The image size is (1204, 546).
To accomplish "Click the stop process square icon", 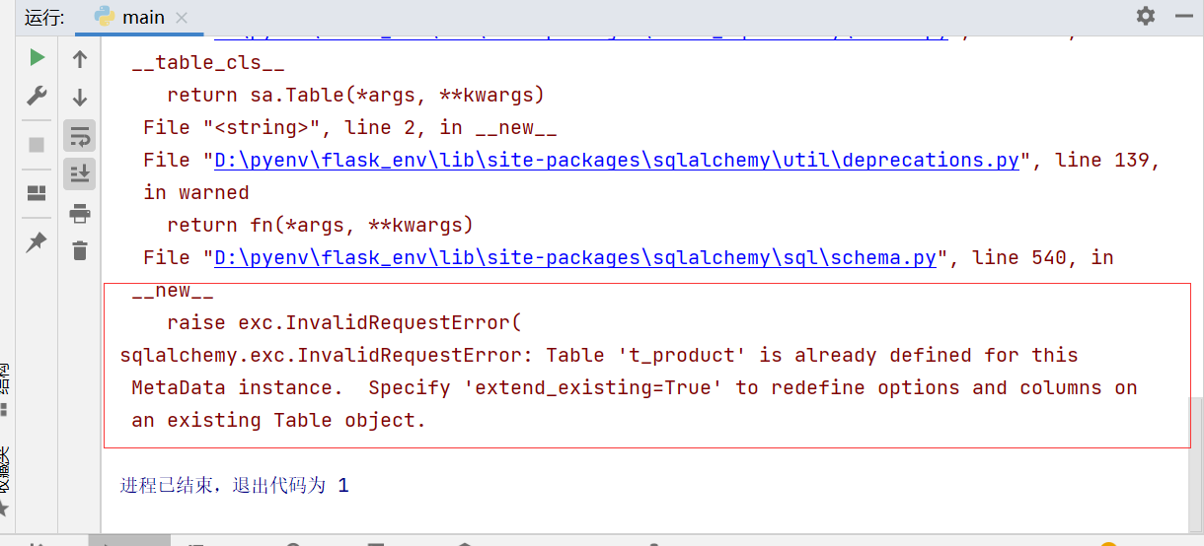I will [37, 145].
